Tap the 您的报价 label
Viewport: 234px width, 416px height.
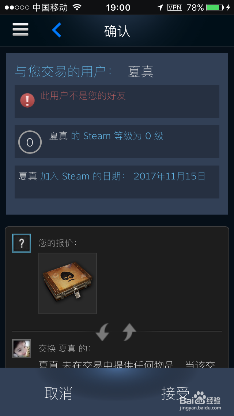pyautogui.click(x=57, y=243)
